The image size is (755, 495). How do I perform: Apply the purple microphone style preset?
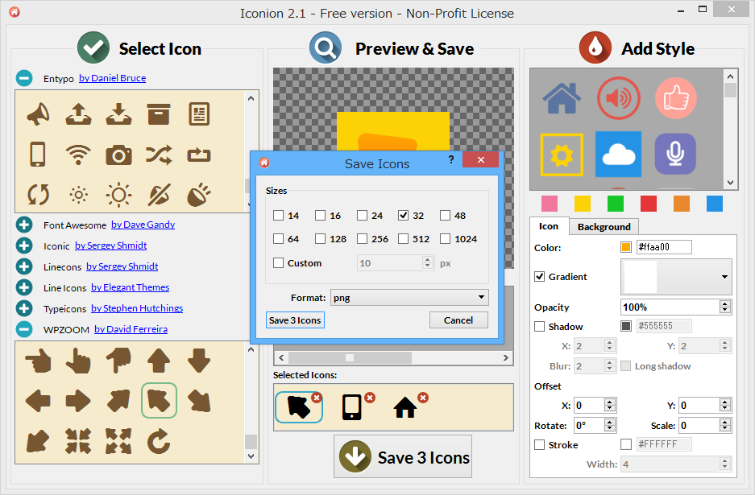click(675, 155)
